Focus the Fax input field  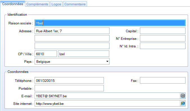point(163,80)
